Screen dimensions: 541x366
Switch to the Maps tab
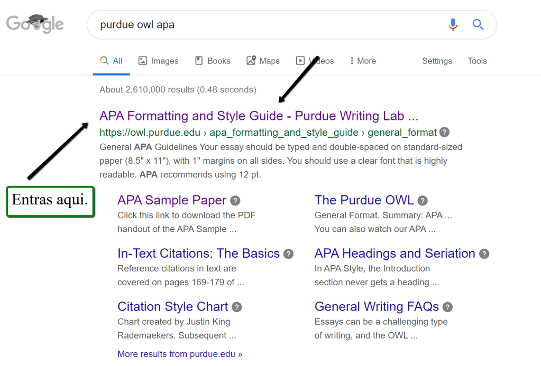coord(263,61)
